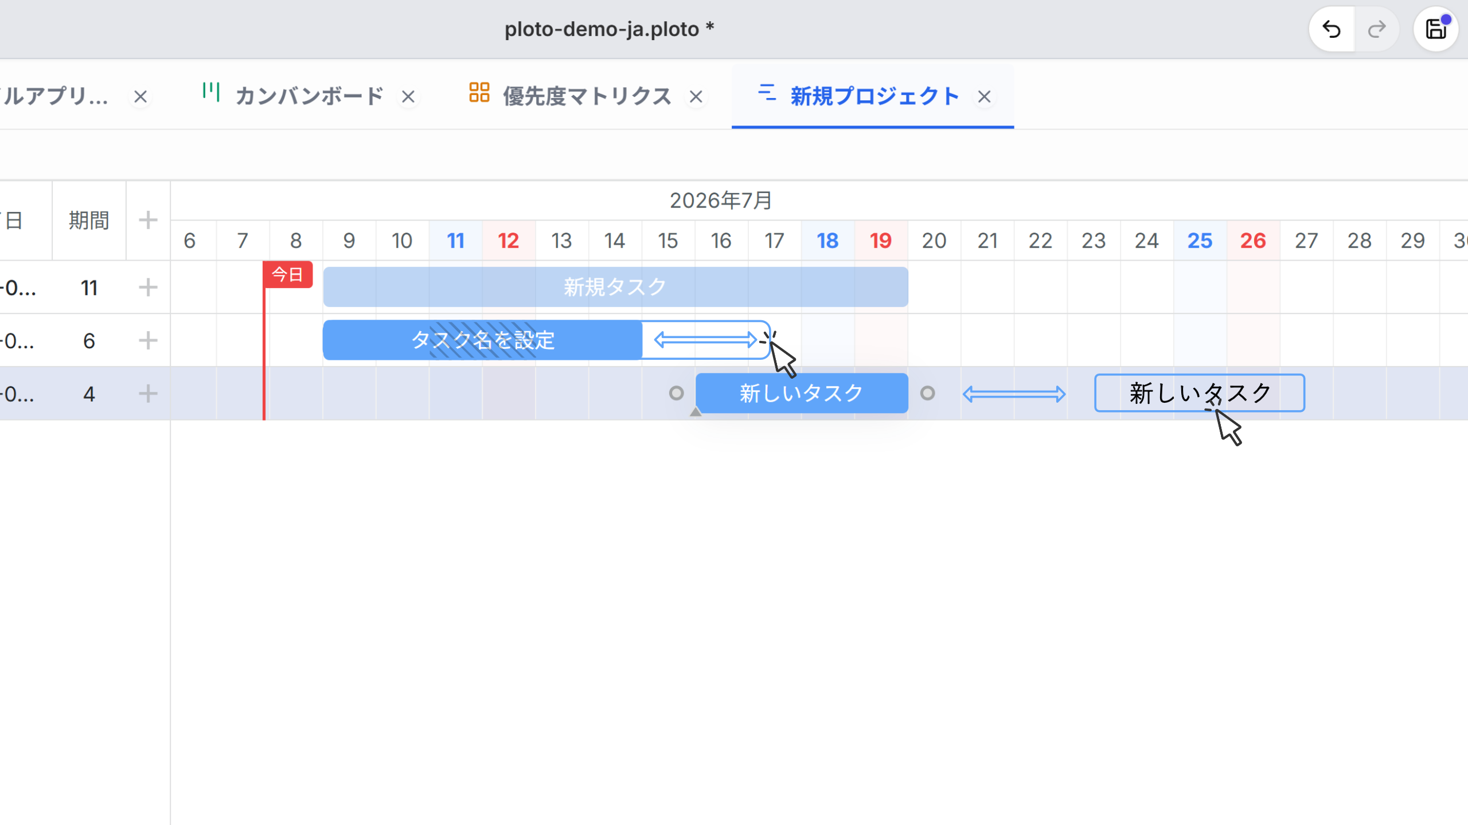Select the 新規タスク gantt bar
Viewport: 1468px width, 825px height.
(x=615, y=287)
